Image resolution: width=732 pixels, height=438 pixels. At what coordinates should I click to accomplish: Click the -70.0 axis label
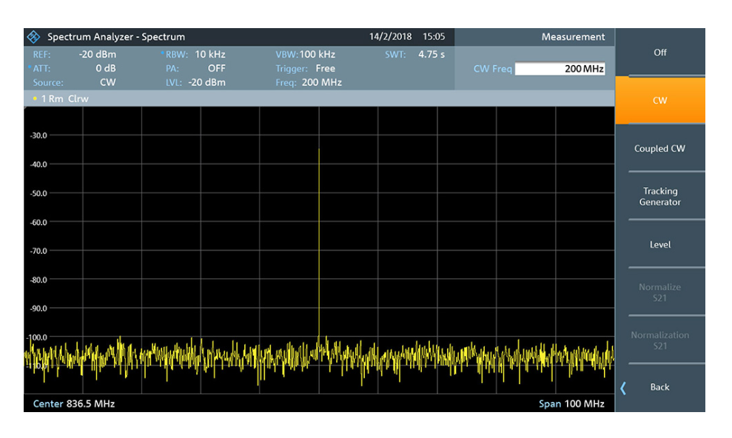(38, 251)
